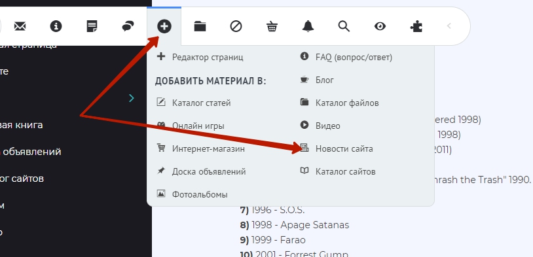Click cart icon beside Интернет-магазин
The image size is (533, 257).
pyautogui.click(x=161, y=148)
